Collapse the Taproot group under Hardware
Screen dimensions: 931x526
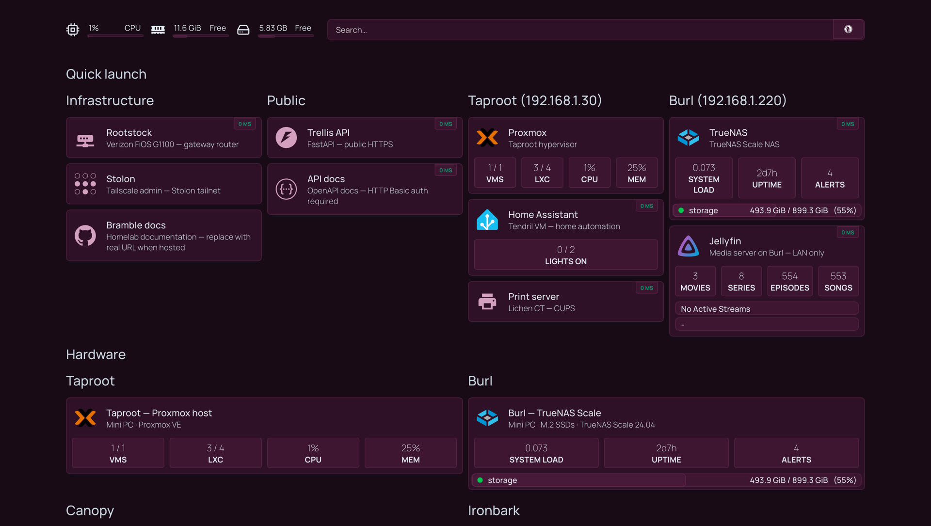90,381
